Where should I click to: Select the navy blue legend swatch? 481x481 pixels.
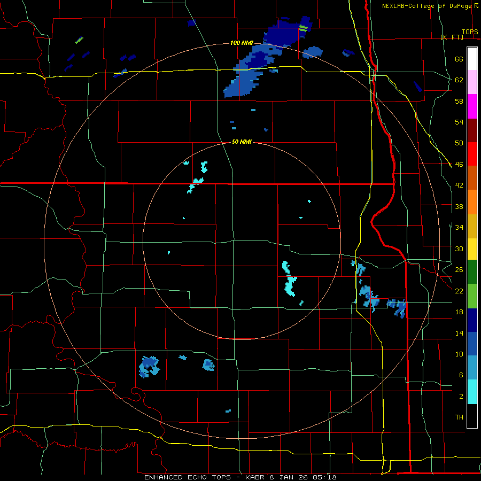click(472, 320)
